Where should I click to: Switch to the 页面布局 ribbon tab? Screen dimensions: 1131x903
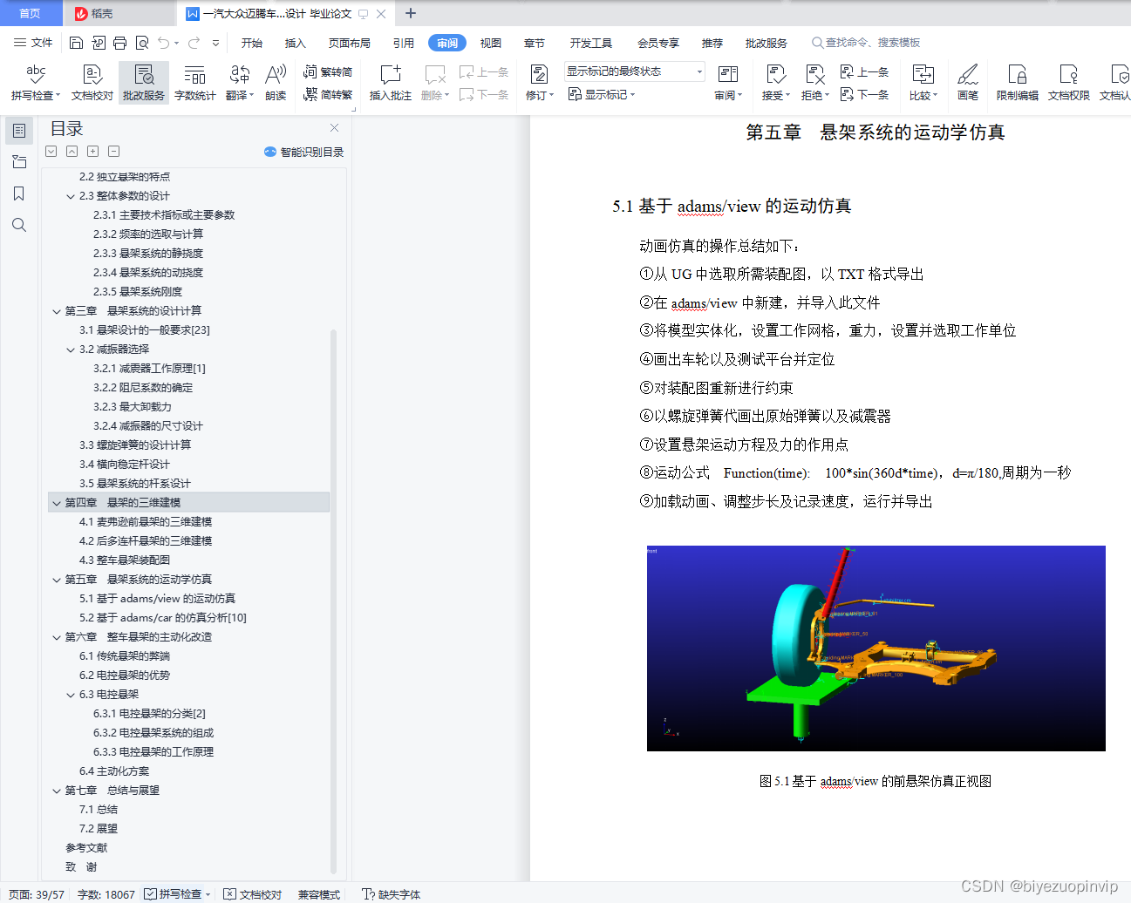click(x=350, y=43)
